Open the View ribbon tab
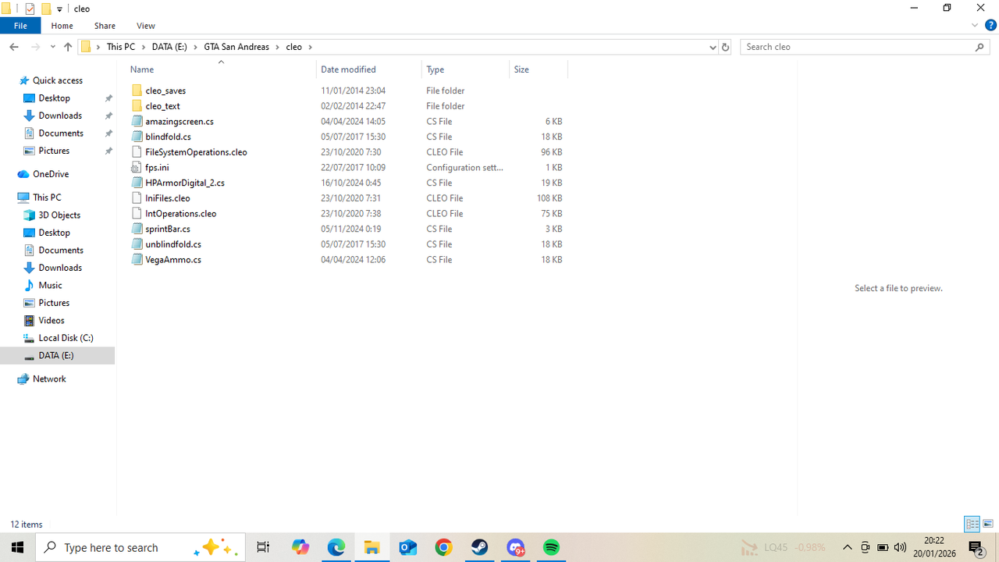The height and width of the screenshot is (562, 999). (145, 26)
